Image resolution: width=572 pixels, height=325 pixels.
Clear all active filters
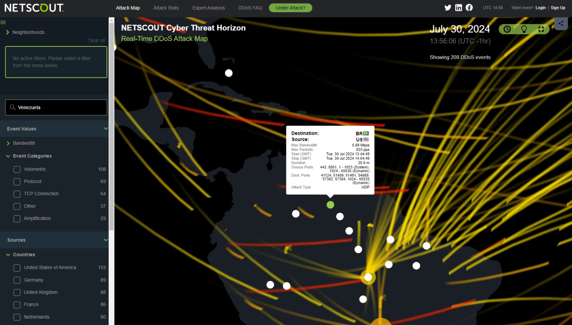pyautogui.click(x=96, y=40)
